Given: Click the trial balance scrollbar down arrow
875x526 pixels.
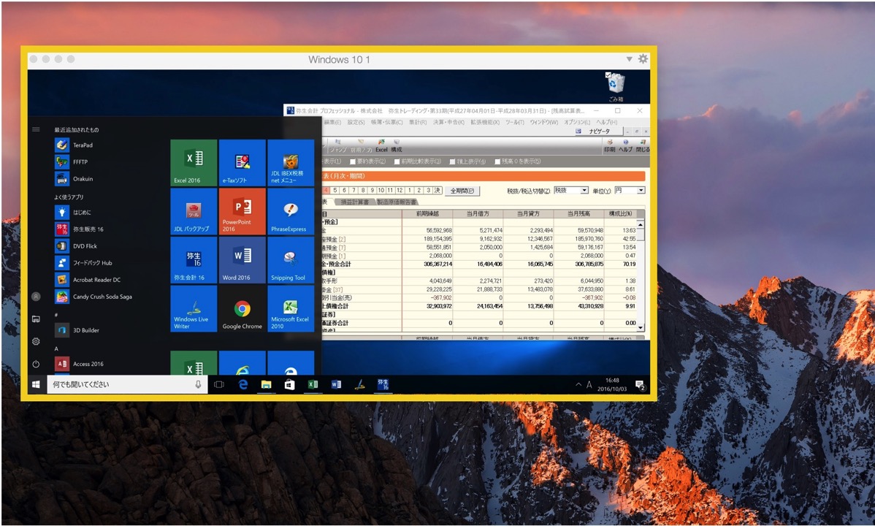Looking at the screenshot, I should pyautogui.click(x=641, y=328).
